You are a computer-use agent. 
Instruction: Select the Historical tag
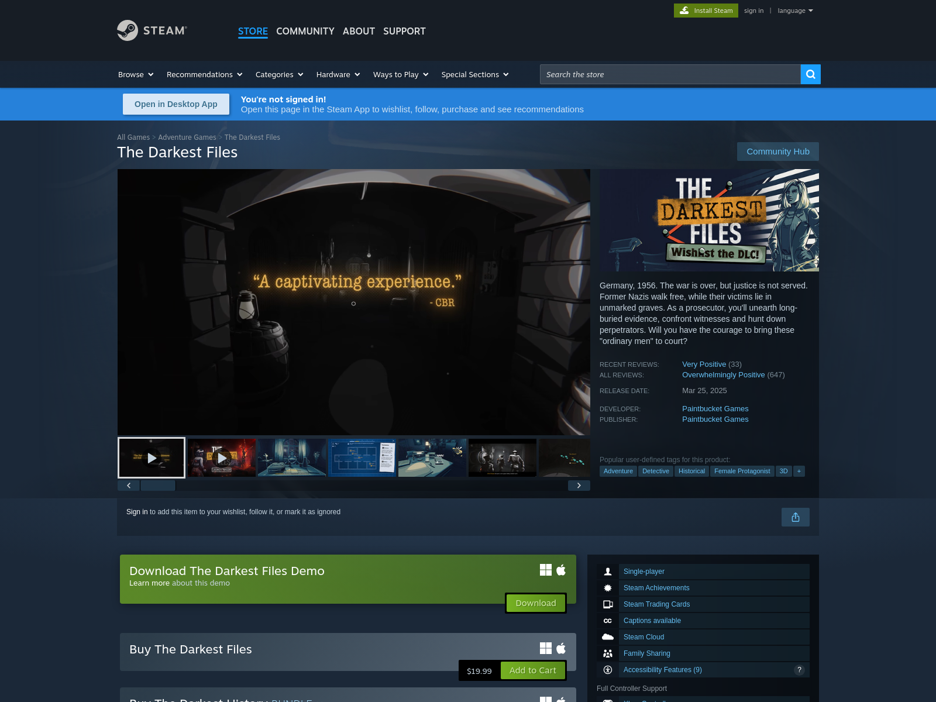click(x=692, y=471)
